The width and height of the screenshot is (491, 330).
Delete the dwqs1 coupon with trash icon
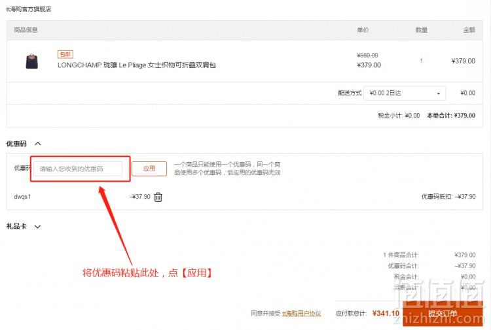point(158,197)
